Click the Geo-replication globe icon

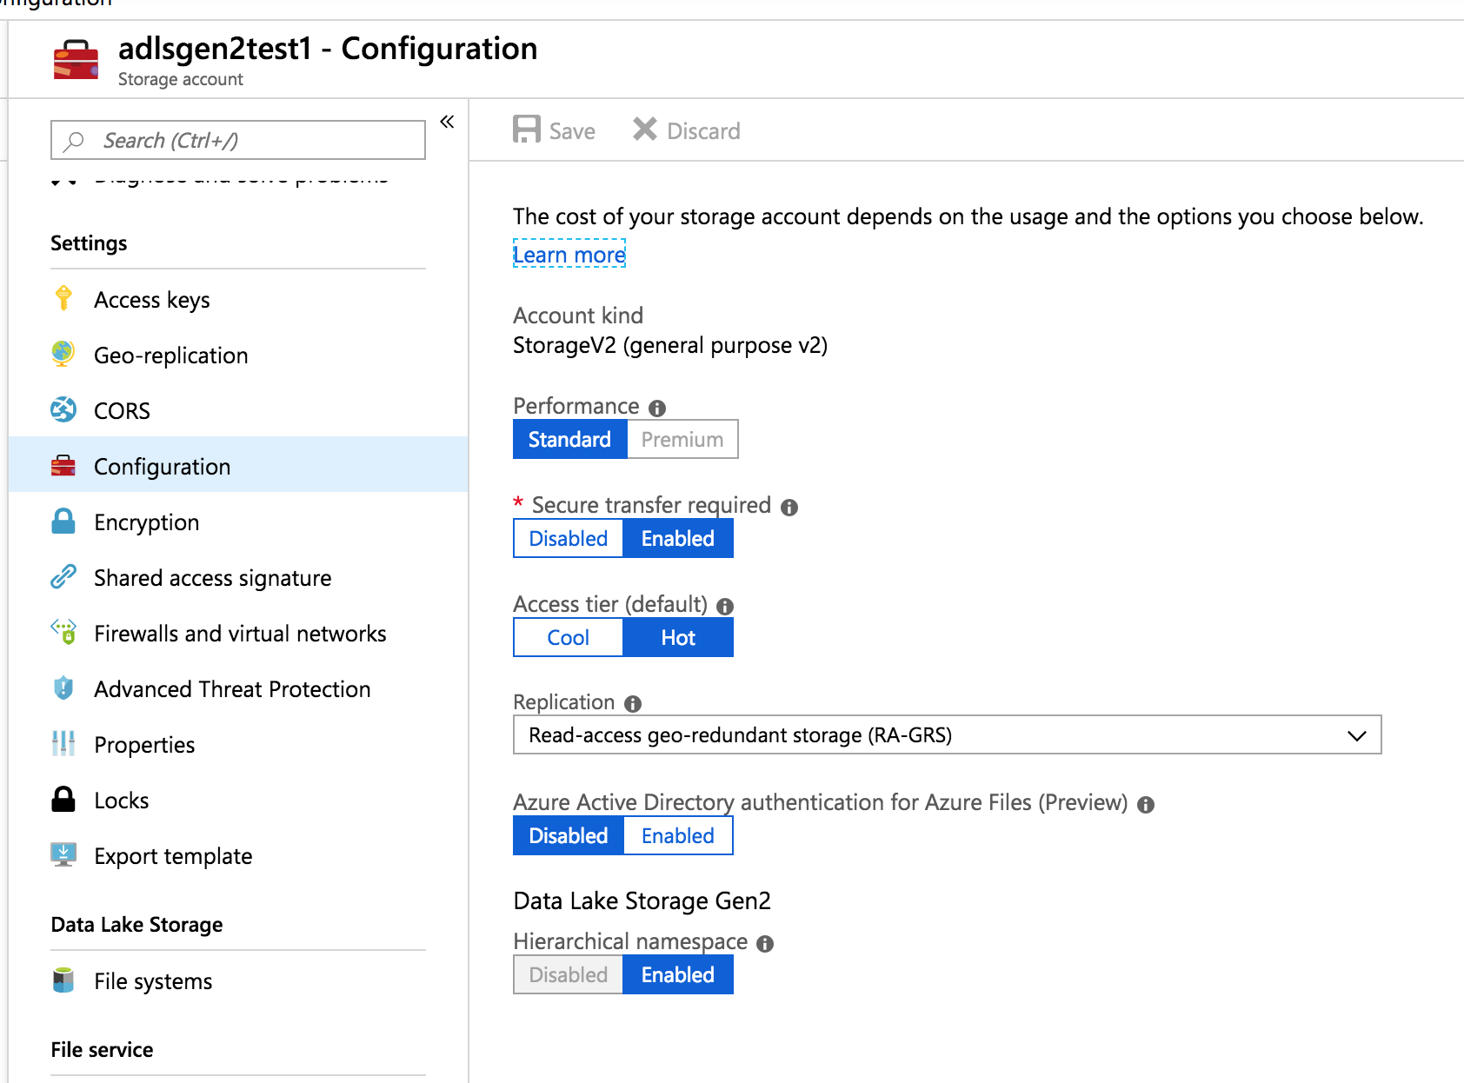coord(63,355)
